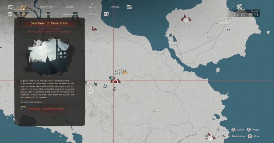Select the red target marker at crosshair
The height and width of the screenshot is (143, 274).
(x=115, y=82)
